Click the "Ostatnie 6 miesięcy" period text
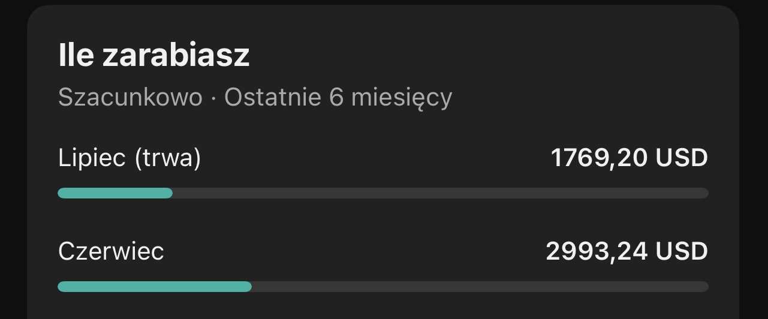Viewport: 768px width, 319px height. coord(338,97)
